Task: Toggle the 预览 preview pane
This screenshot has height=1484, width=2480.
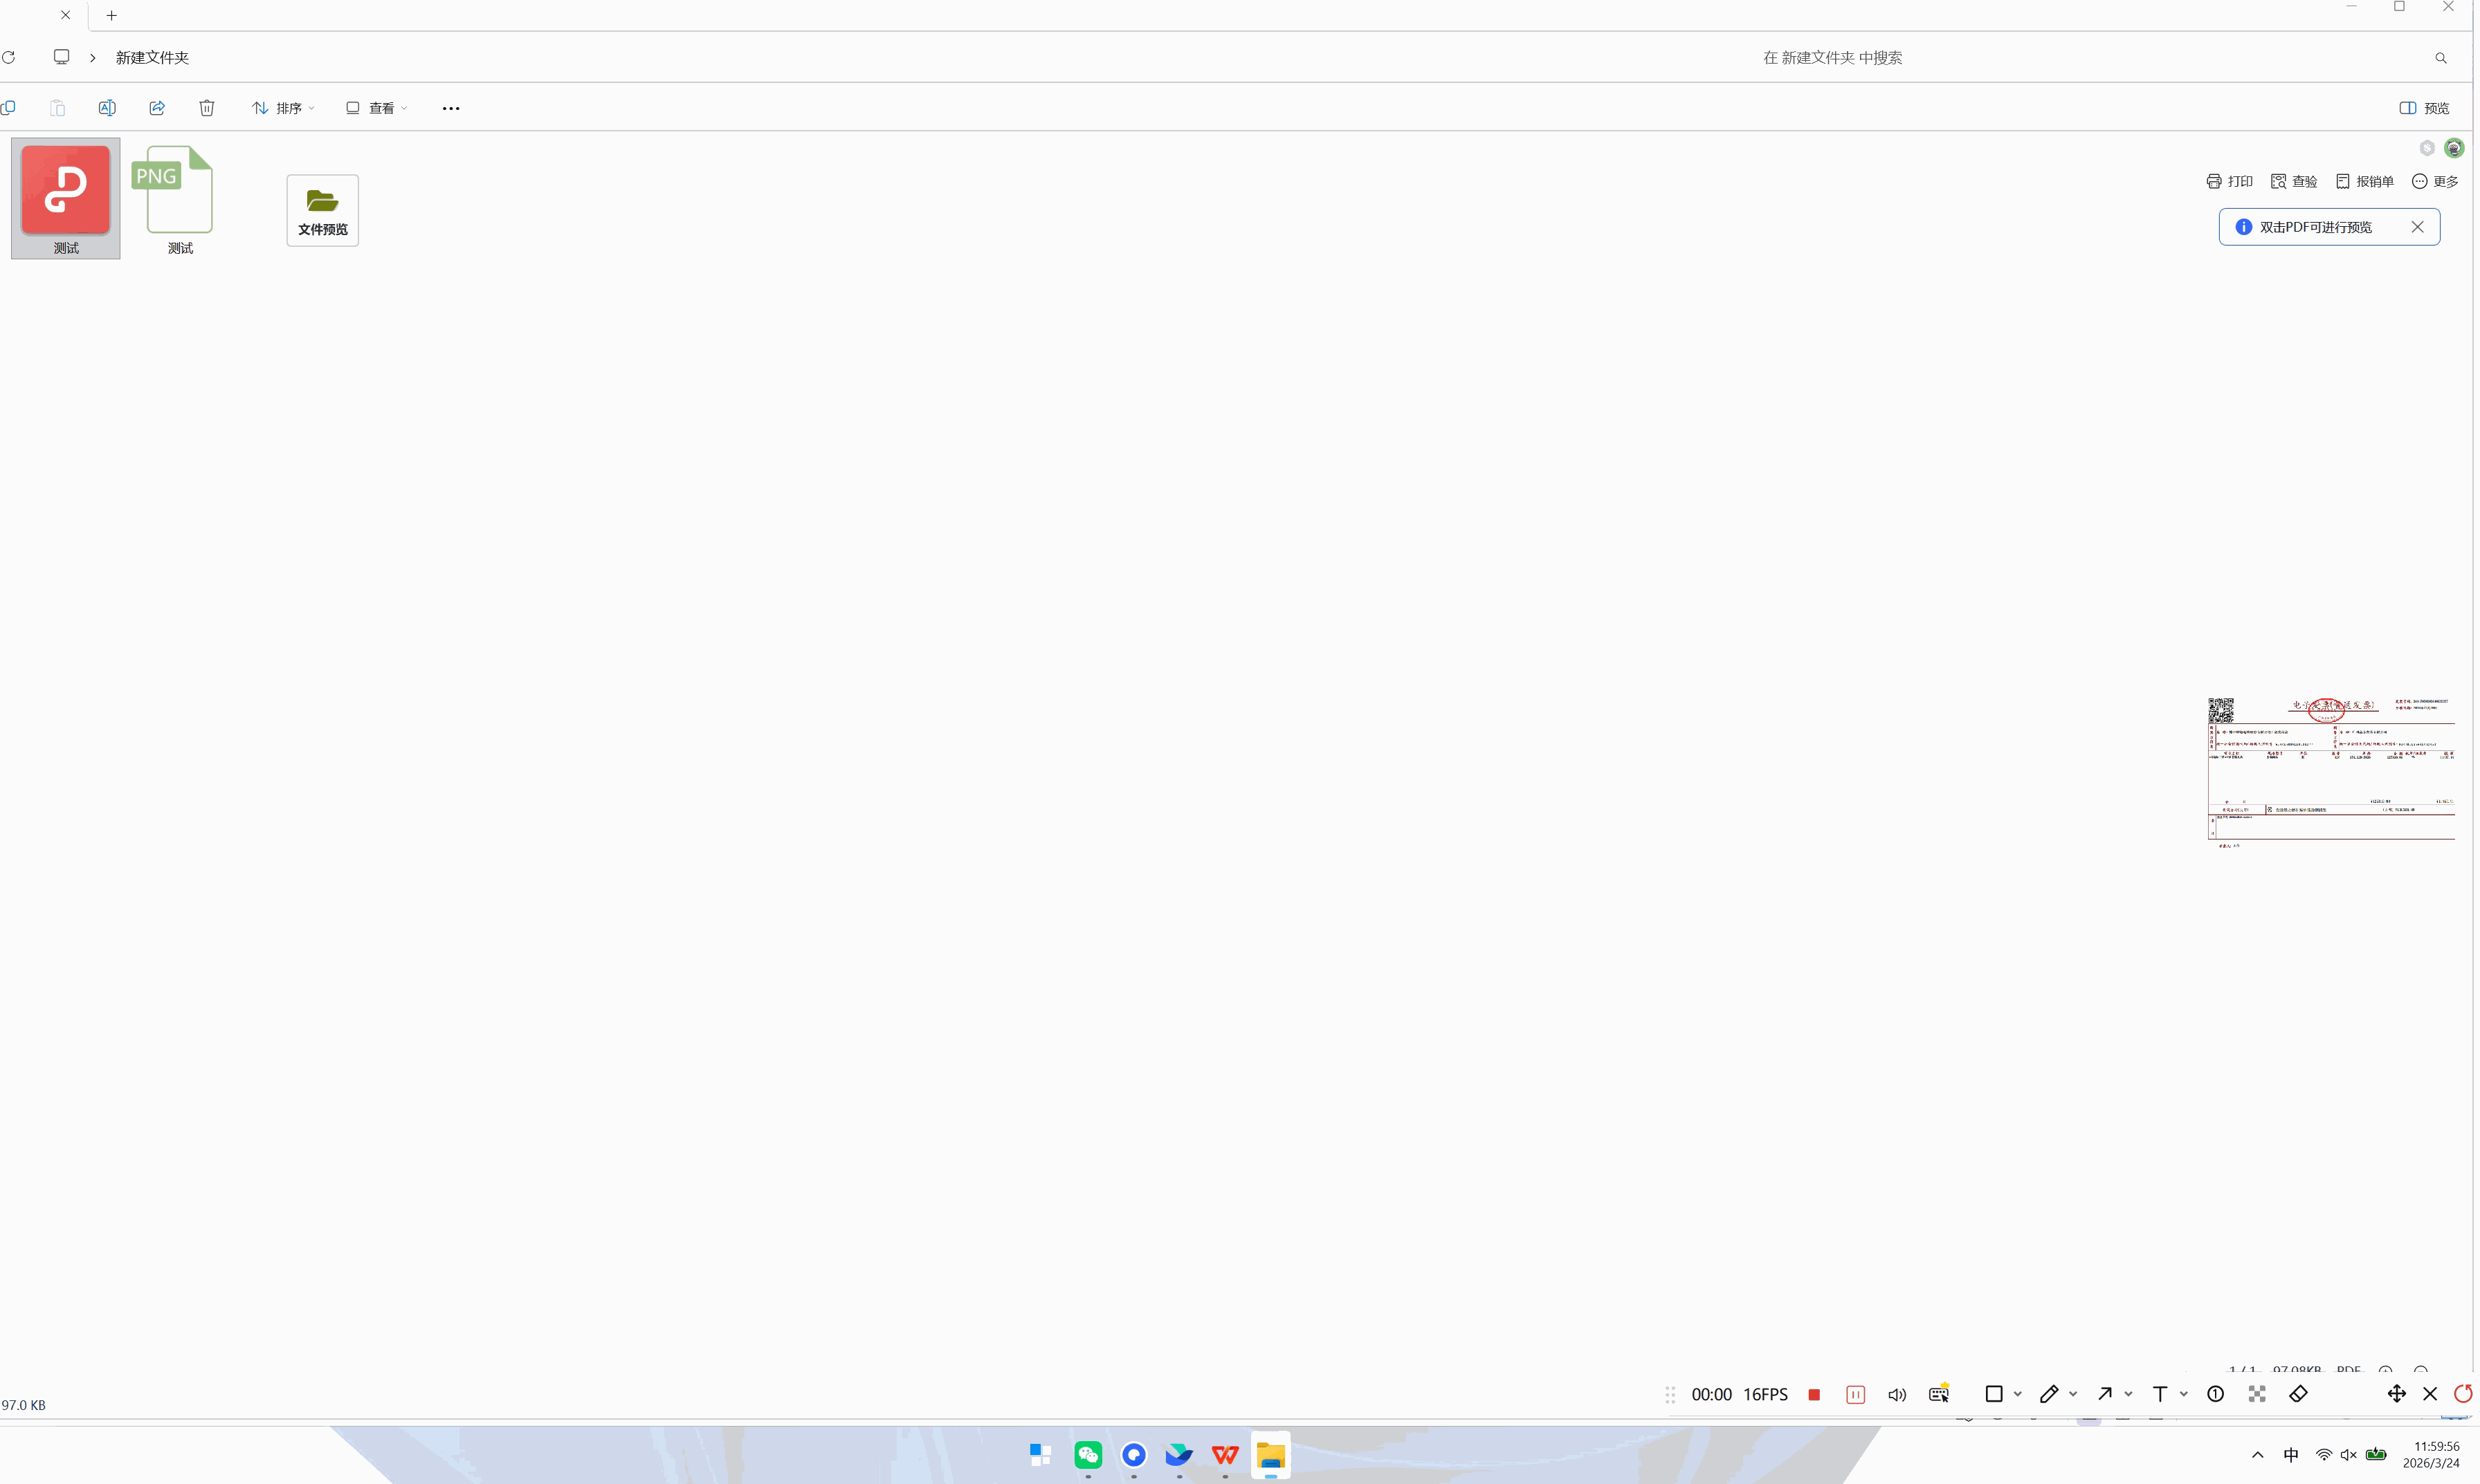Action: 2423,108
